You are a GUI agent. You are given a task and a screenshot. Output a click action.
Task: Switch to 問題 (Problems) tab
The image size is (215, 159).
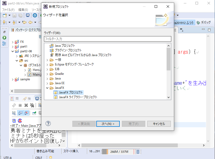[14, 98]
